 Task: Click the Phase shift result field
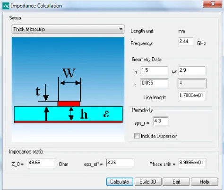(x=192, y=163)
